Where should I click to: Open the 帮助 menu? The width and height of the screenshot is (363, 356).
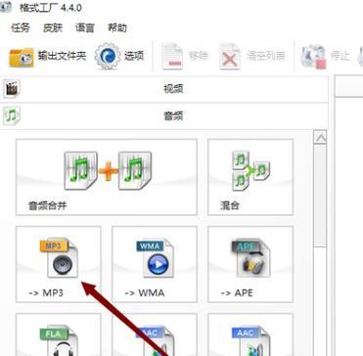117,27
